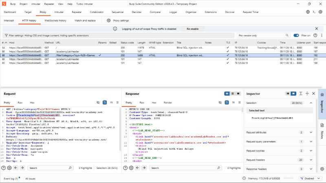Screen dimensions: 326x183
Task: Toggle hide non-printable icon in Request panel
Action: coord(98,102)
